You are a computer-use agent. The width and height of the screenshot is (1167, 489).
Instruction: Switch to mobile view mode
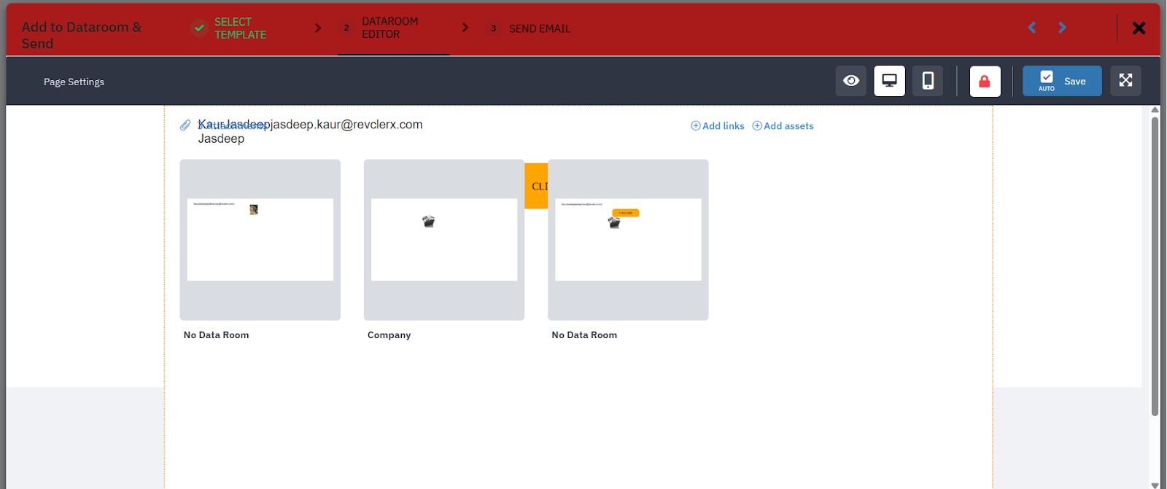(928, 81)
